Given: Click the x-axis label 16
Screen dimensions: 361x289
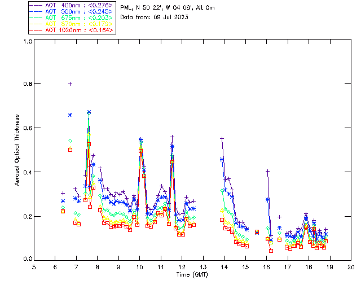Looking at the screenshot, I should [267, 267].
